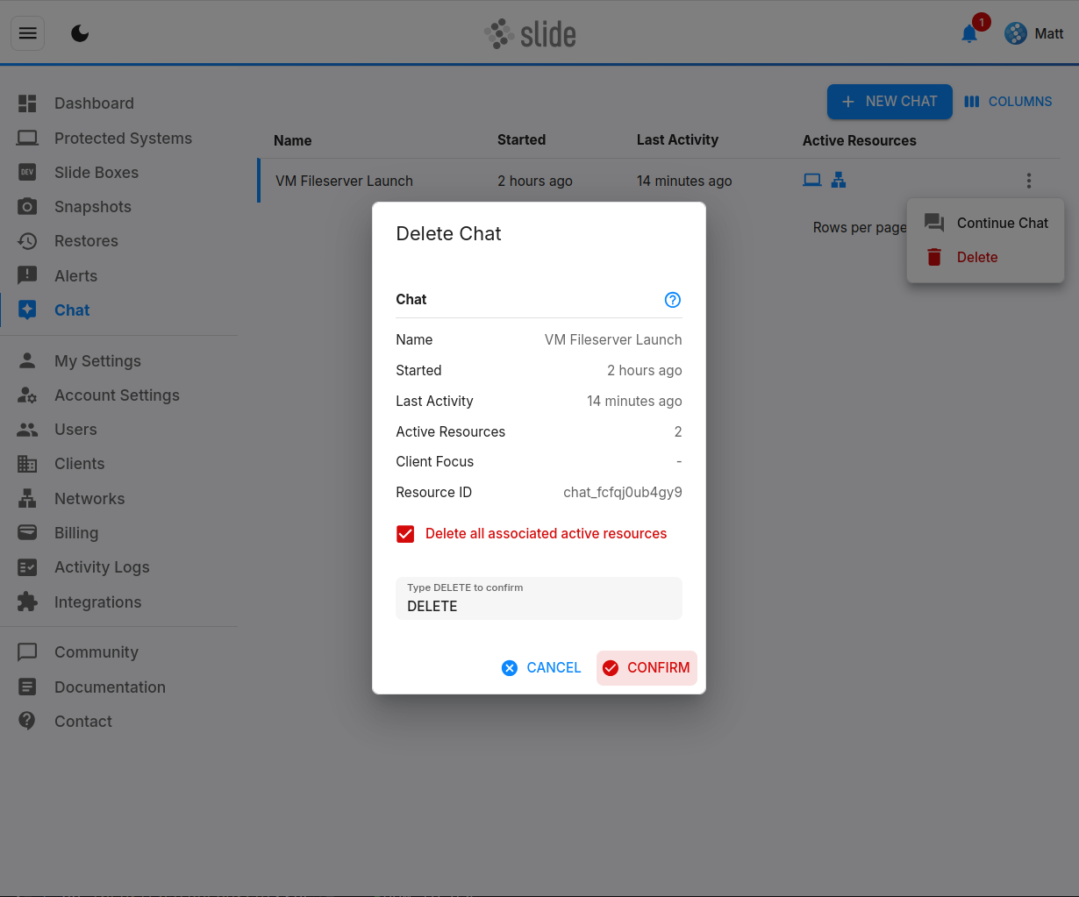Click the Rows per page label
The height and width of the screenshot is (897, 1079).
[860, 228]
